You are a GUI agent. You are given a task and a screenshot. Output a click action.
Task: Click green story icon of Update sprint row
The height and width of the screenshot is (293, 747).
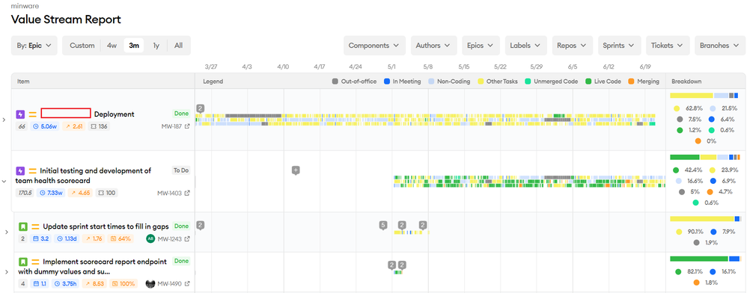tap(23, 226)
